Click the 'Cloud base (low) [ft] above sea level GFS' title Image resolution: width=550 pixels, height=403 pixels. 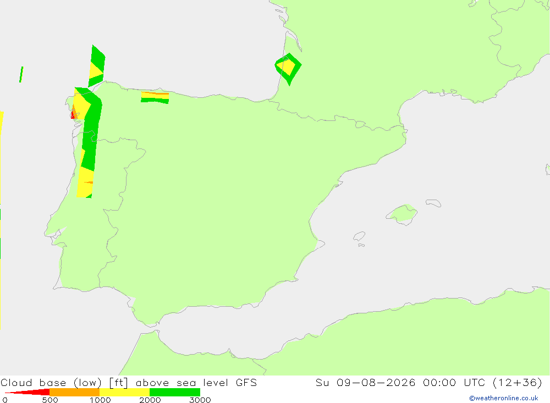tap(129, 382)
